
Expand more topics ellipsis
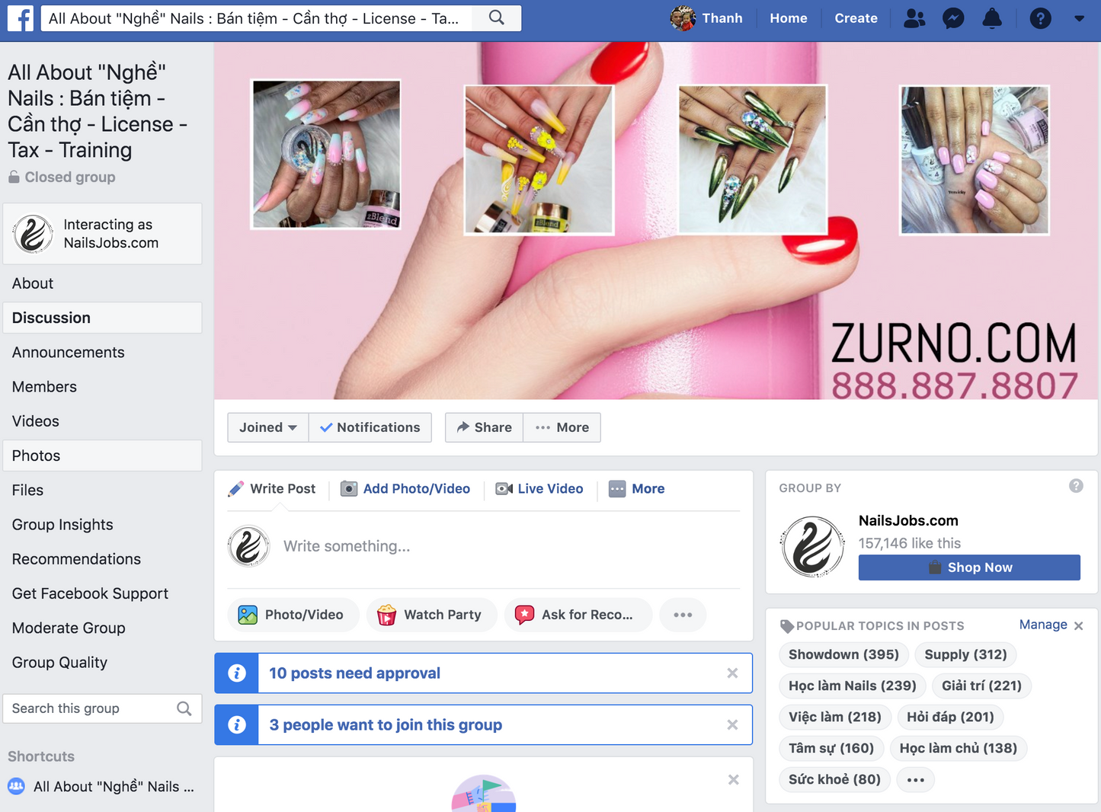click(916, 780)
